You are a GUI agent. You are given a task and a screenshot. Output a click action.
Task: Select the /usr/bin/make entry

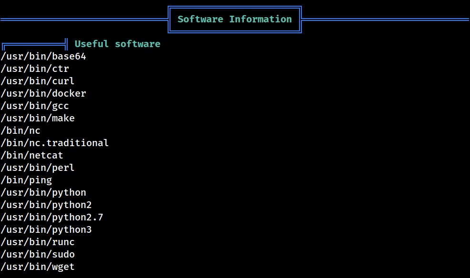38,119
